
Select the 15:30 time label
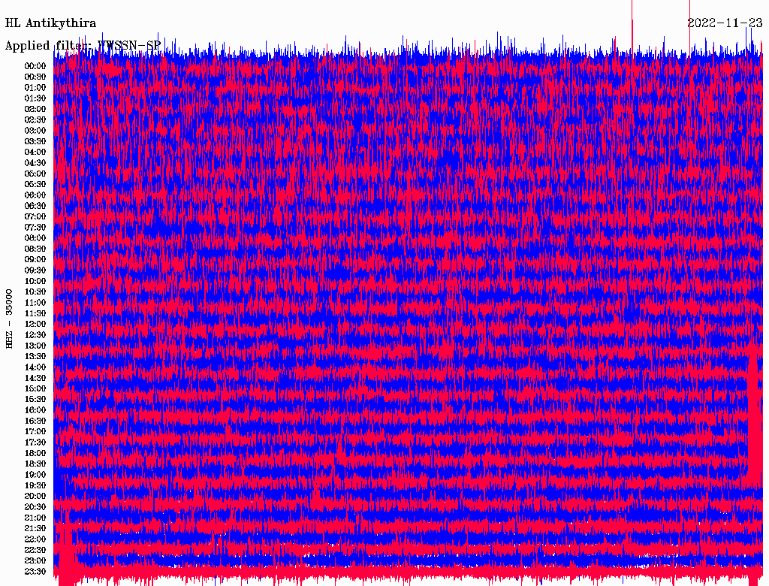pyautogui.click(x=35, y=400)
